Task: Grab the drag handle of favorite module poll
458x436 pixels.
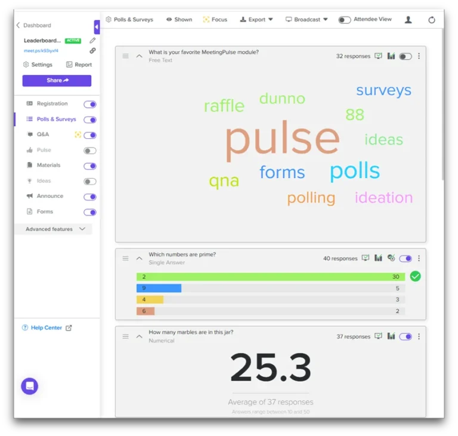Action: coord(126,56)
